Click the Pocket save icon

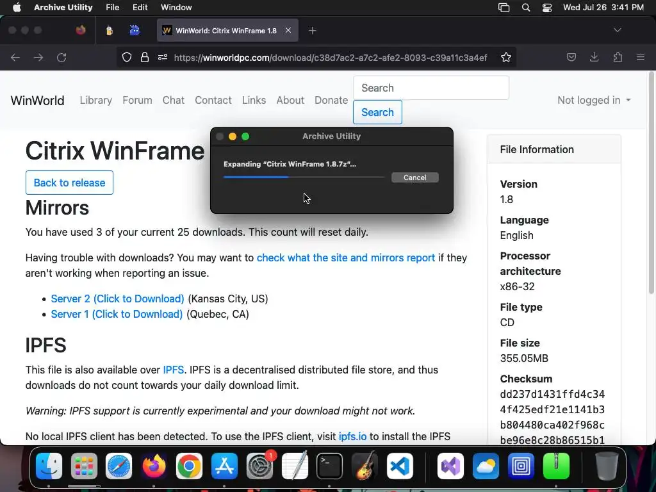(x=571, y=57)
